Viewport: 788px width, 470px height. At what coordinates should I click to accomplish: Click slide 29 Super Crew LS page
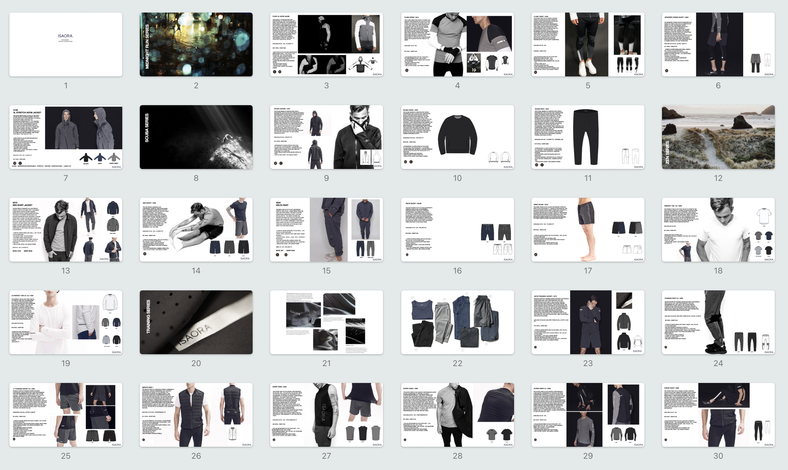588,415
